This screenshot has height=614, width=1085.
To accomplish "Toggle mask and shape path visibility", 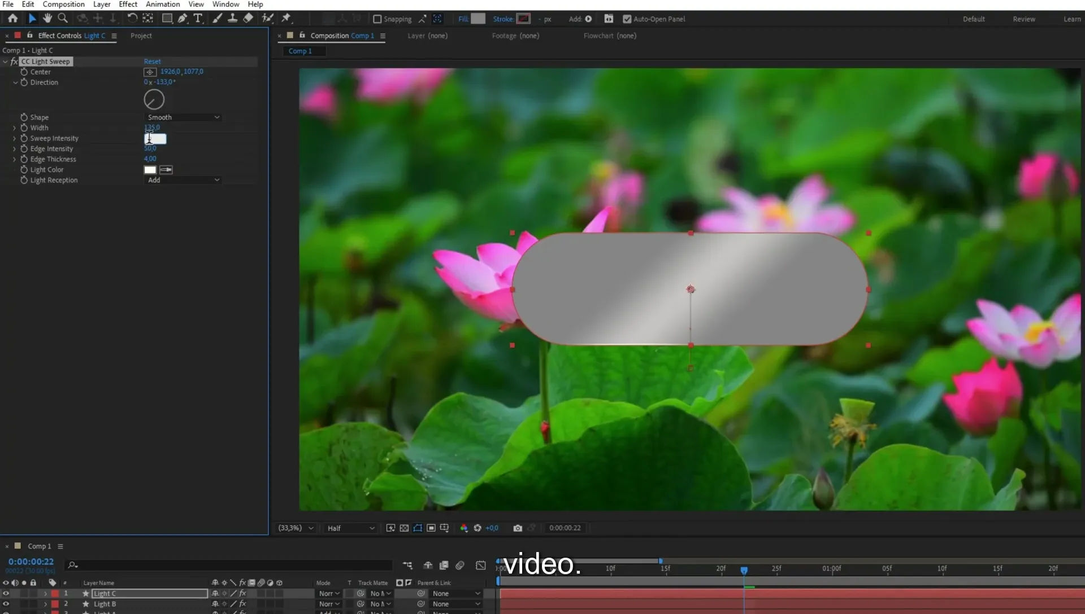I will click(418, 528).
